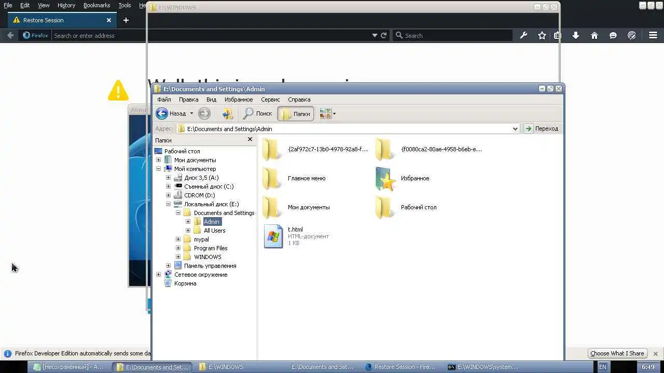The width and height of the screenshot is (664, 373).
Task: Select Сетевое окружение in folder tree
Action: pyautogui.click(x=200, y=275)
